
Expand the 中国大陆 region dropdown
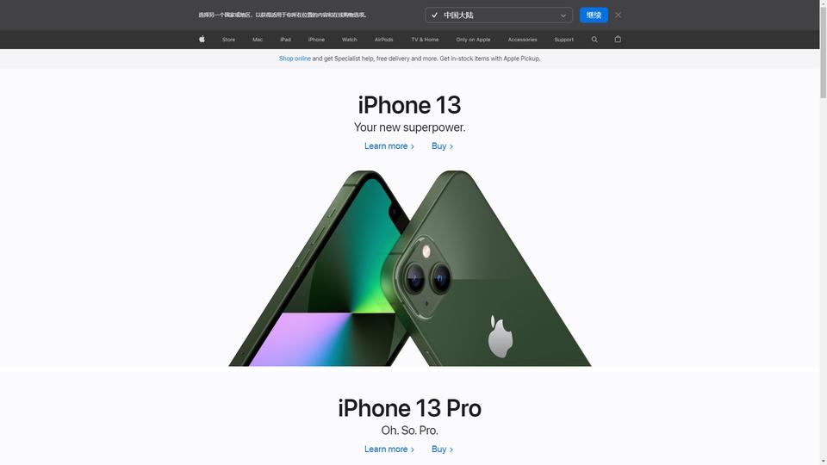pos(499,15)
